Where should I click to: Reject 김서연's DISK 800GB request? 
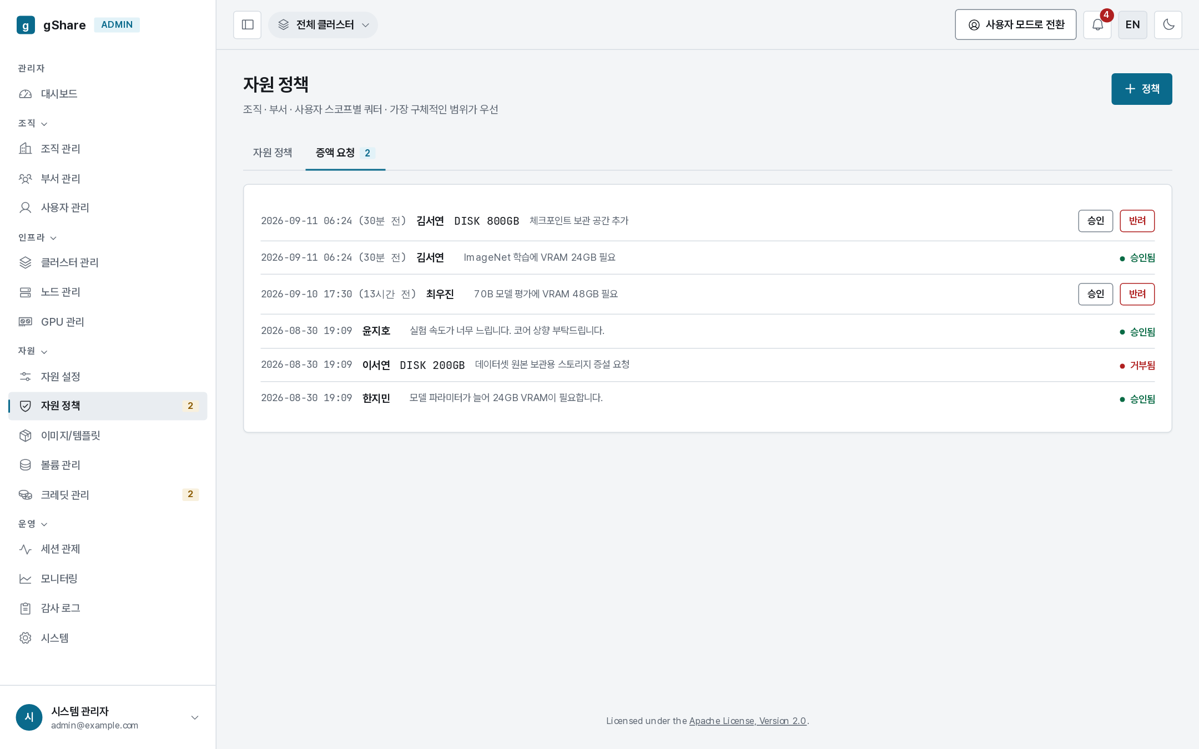(1137, 221)
